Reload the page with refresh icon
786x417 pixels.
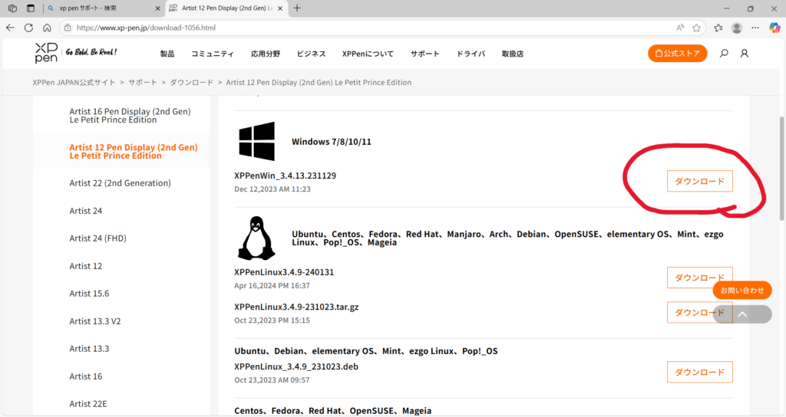[x=28, y=28]
